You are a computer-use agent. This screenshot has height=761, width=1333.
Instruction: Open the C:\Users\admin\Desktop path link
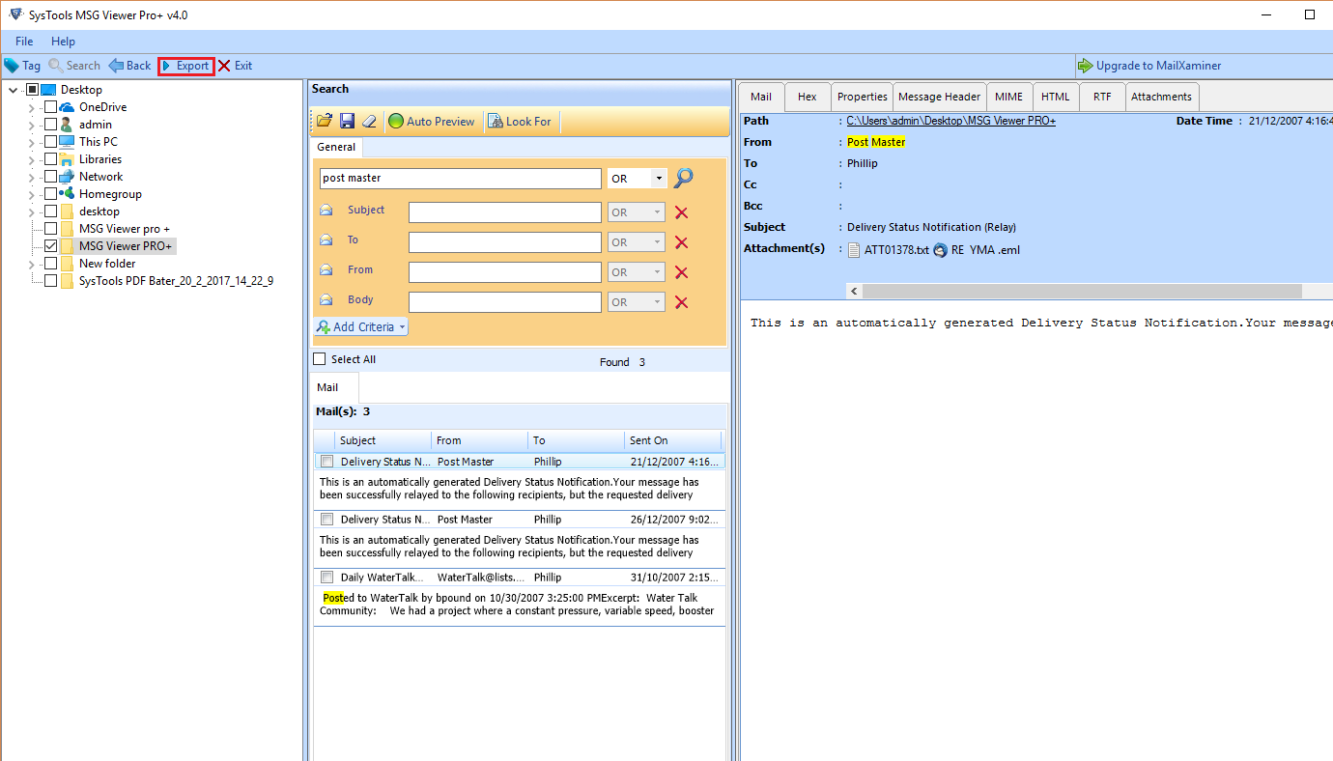[x=951, y=121]
